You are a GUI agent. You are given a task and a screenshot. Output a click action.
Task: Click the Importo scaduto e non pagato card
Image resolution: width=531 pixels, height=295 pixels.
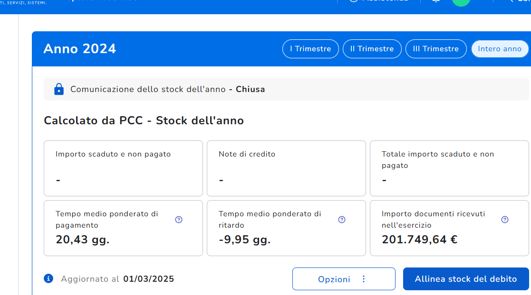[x=123, y=168]
